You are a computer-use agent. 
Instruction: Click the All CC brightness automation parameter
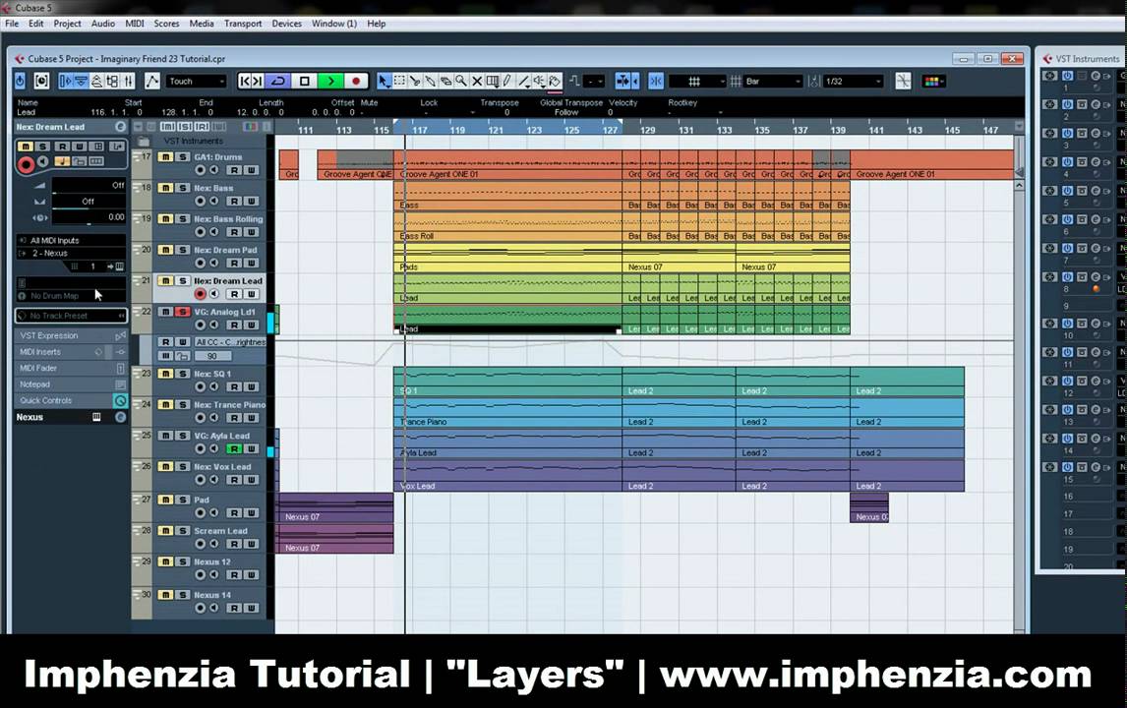click(230, 342)
